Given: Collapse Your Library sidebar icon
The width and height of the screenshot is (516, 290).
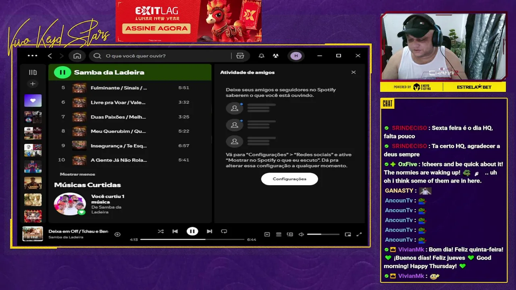Looking at the screenshot, I should [x=33, y=72].
